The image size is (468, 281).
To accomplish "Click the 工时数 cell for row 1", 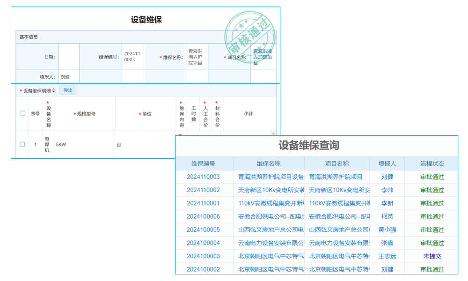I will click(193, 135).
